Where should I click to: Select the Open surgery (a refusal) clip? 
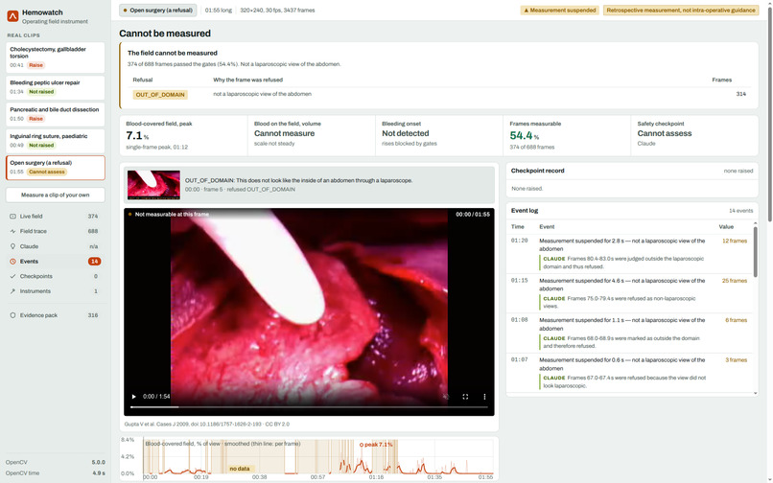[56, 168]
